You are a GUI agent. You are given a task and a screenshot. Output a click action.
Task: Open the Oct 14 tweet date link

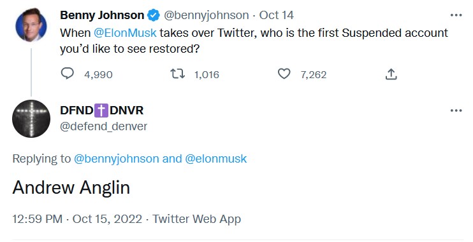click(276, 15)
